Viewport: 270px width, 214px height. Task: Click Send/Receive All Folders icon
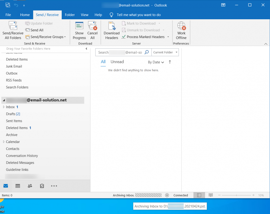point(13,26)
